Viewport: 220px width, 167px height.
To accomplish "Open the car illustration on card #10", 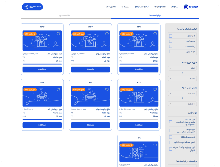I will pos(42,96).
